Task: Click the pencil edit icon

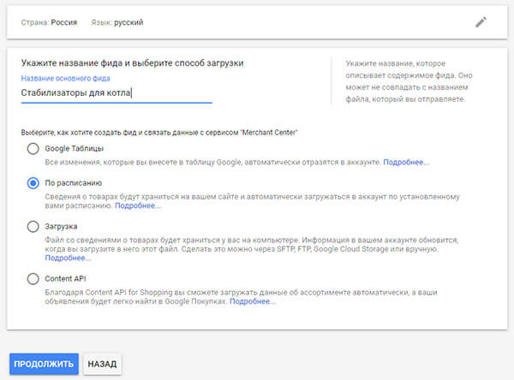Action: (481, 22)
